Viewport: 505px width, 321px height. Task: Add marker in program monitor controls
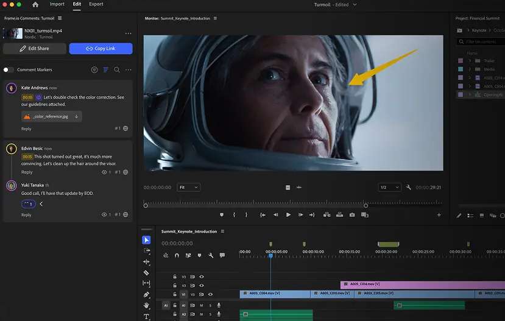222,215
